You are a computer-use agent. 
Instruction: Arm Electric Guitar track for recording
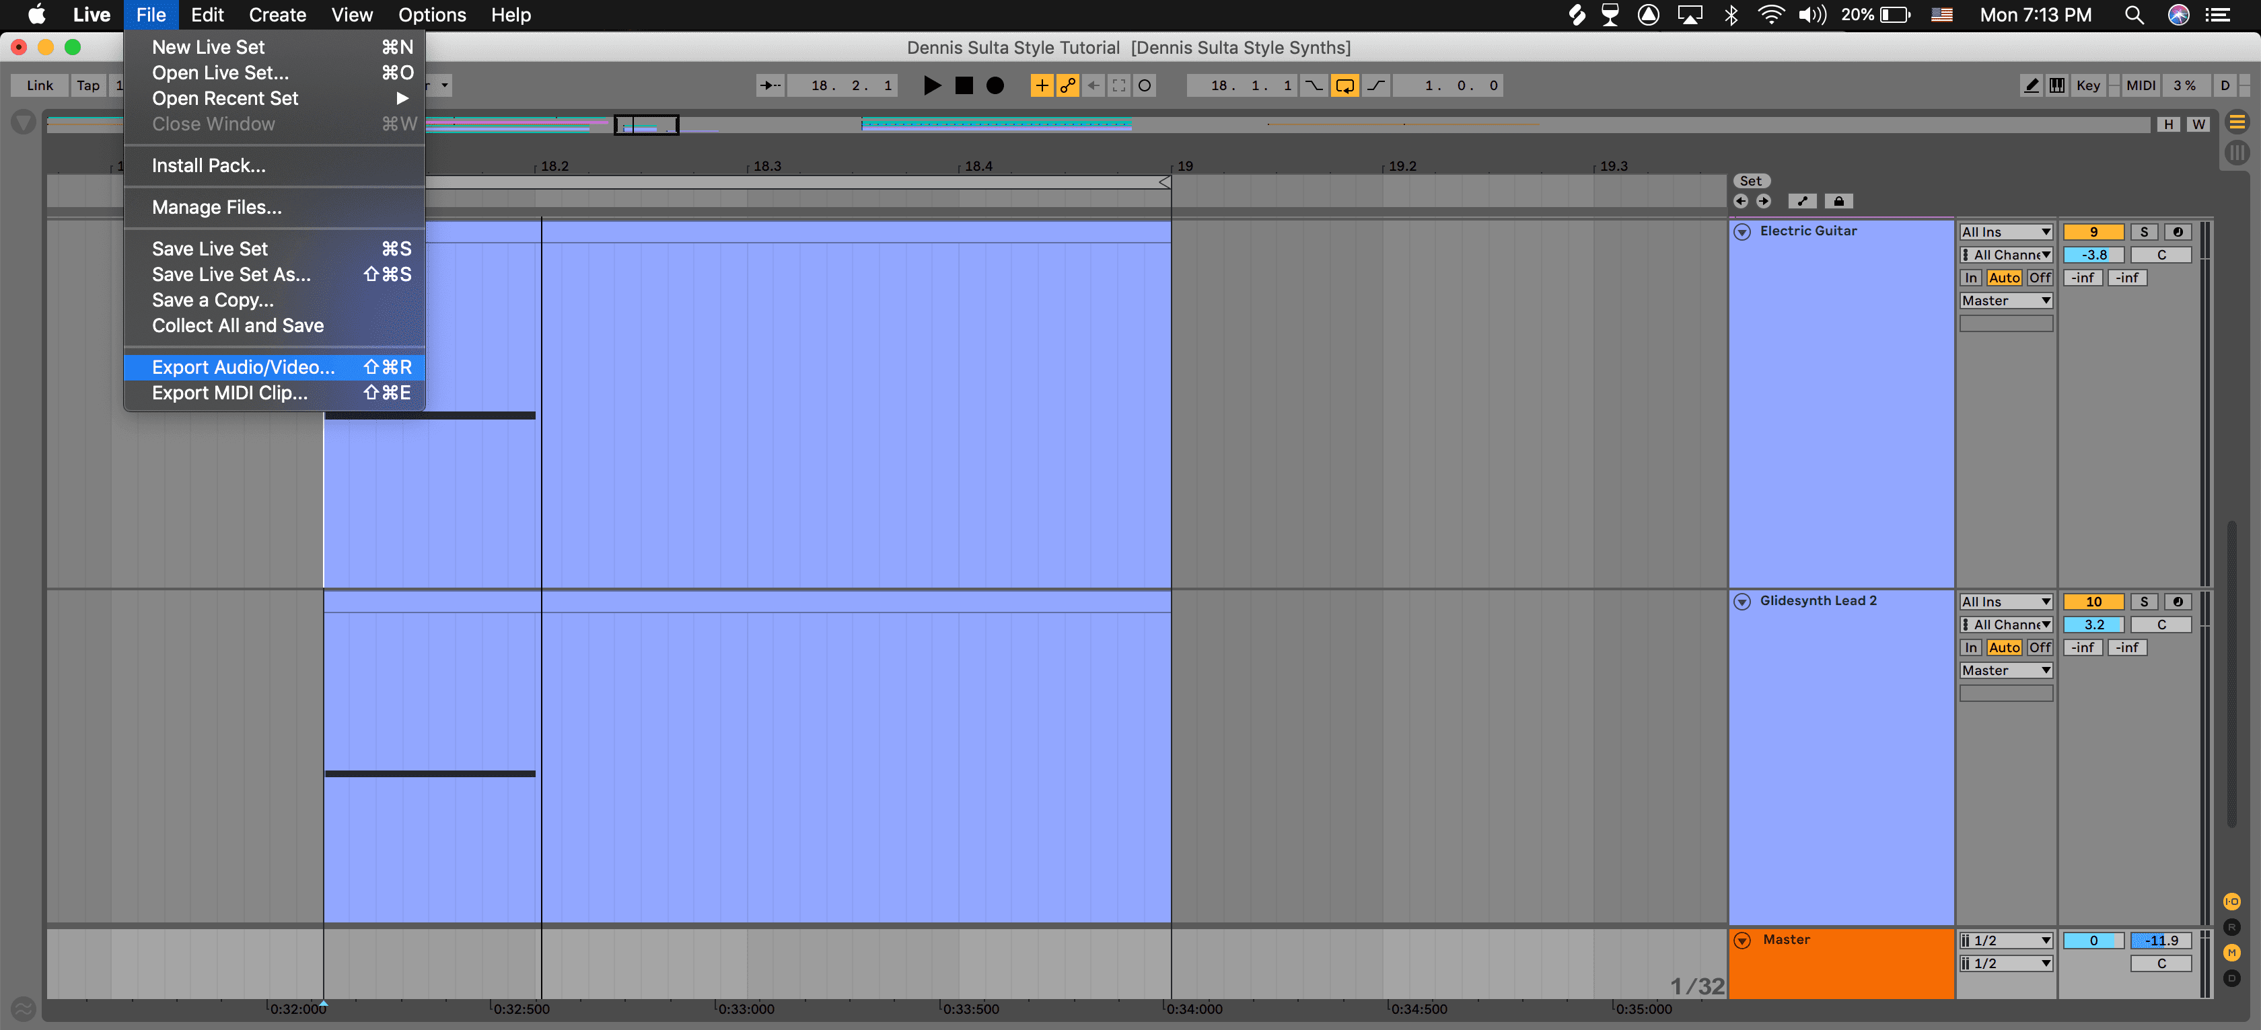(x=2178, y=231)
